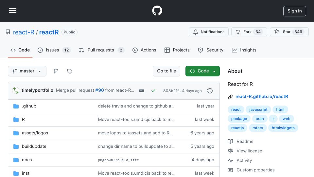
Task: Click the Issues count badge 12
Action: tap(66, 50)
